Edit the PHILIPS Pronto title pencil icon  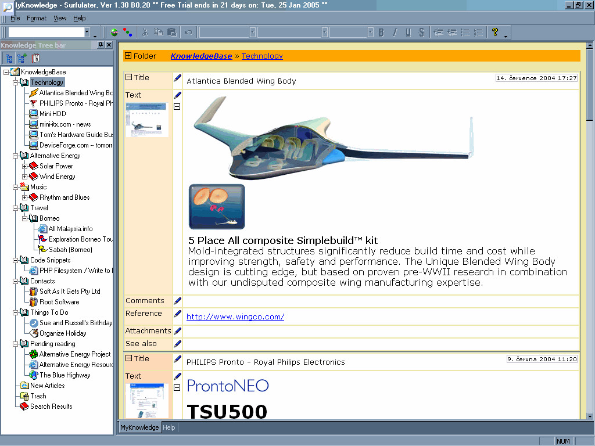tap(177, 359)
